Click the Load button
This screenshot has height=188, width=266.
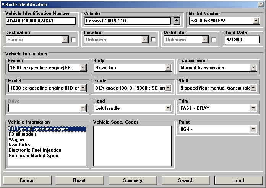tap(238, 180)
